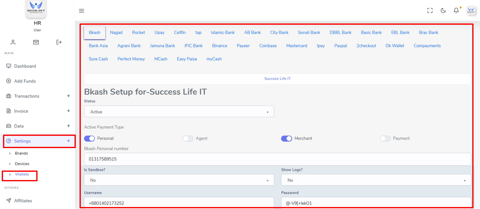480x209 pixels.
Task: Open the Islamic Bank tab
Action: [x=223, y=32]
